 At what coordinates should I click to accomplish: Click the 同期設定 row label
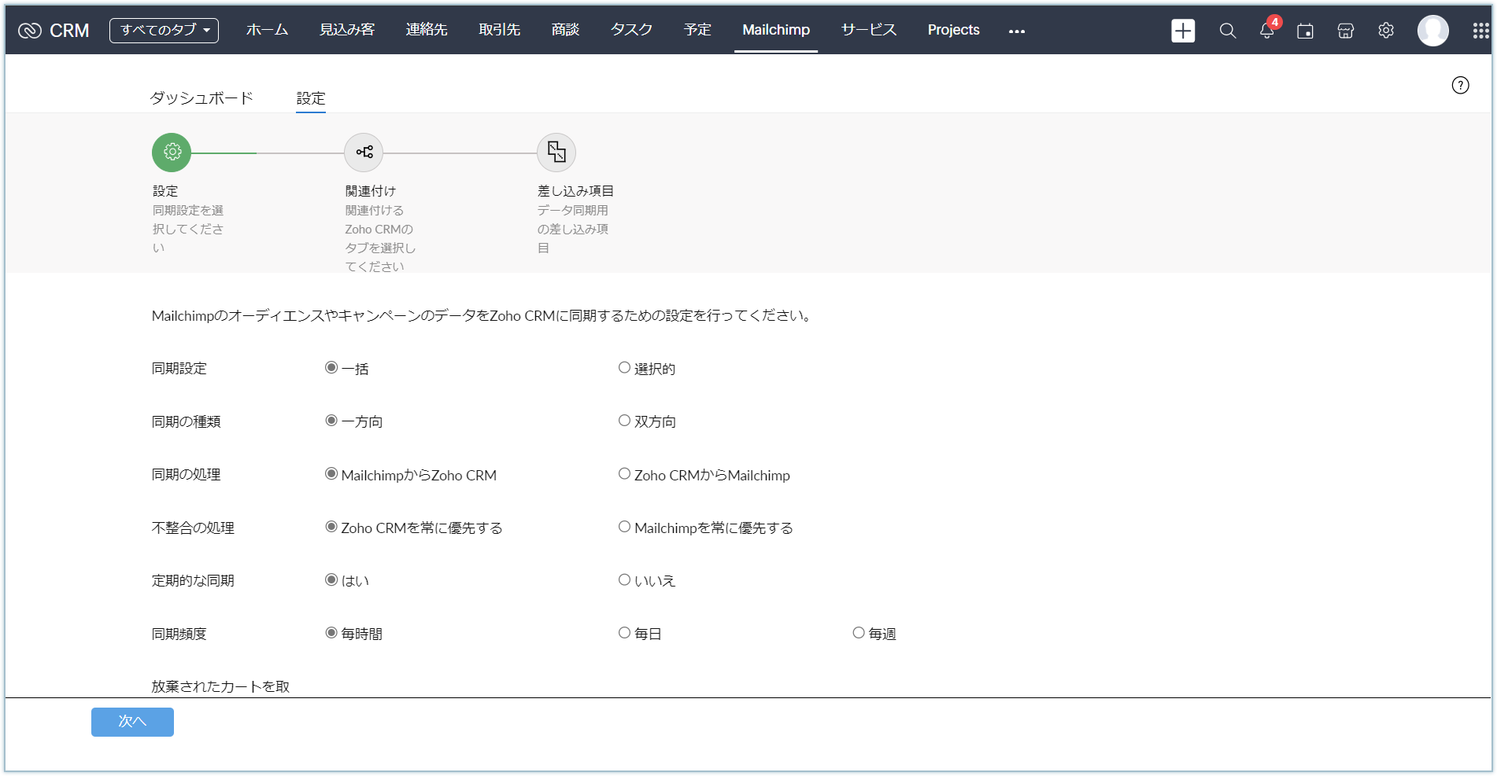pyautogui.click(x=179, y=369)
